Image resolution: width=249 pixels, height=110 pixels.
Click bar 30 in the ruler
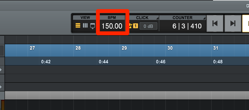pyautogui.click(x=170, y=48)
